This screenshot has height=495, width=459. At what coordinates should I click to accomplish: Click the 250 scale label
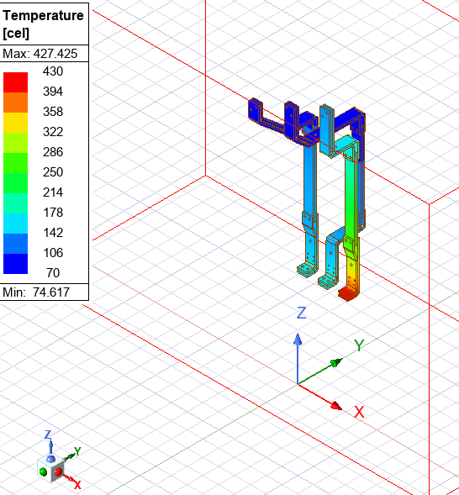click(53, 172)
